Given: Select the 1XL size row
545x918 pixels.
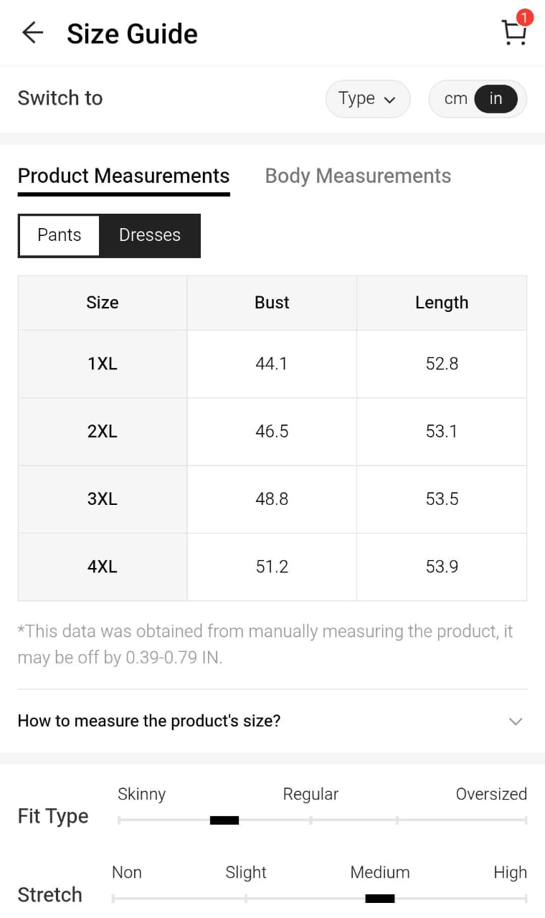Looking at the screenshot, I should [103, 364].
